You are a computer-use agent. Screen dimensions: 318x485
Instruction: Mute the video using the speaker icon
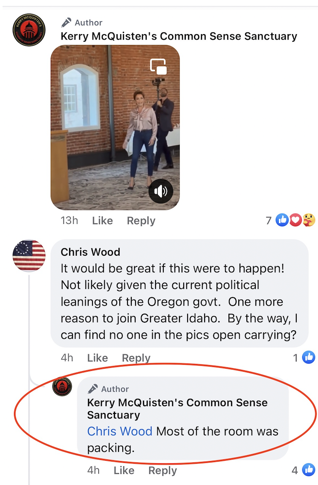pos(161,191)
